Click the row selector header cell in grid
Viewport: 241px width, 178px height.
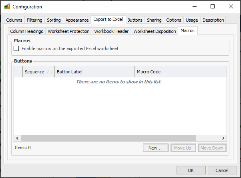18,72
